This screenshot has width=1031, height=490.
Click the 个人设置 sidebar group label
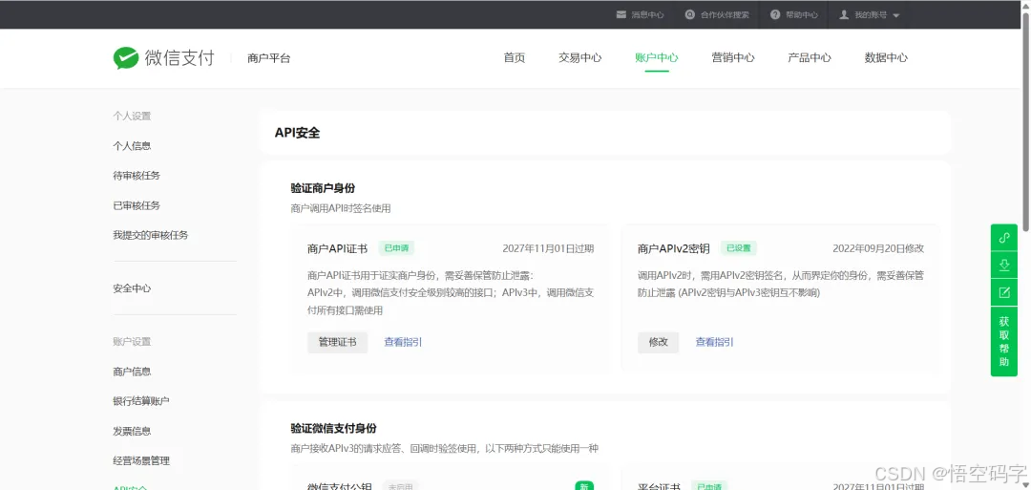[x=132, y=117]
